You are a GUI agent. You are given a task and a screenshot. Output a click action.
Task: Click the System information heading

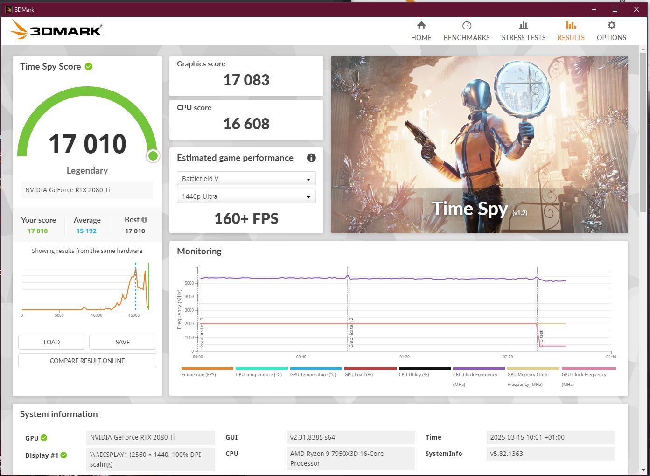pyautogui.click(x=59, y=414)
